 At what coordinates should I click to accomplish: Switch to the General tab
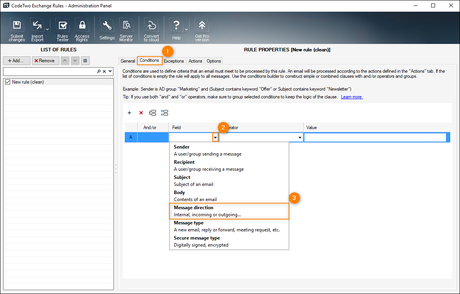[127, 61]
